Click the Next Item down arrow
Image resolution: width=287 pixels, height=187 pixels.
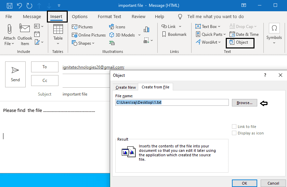[49, 5]
